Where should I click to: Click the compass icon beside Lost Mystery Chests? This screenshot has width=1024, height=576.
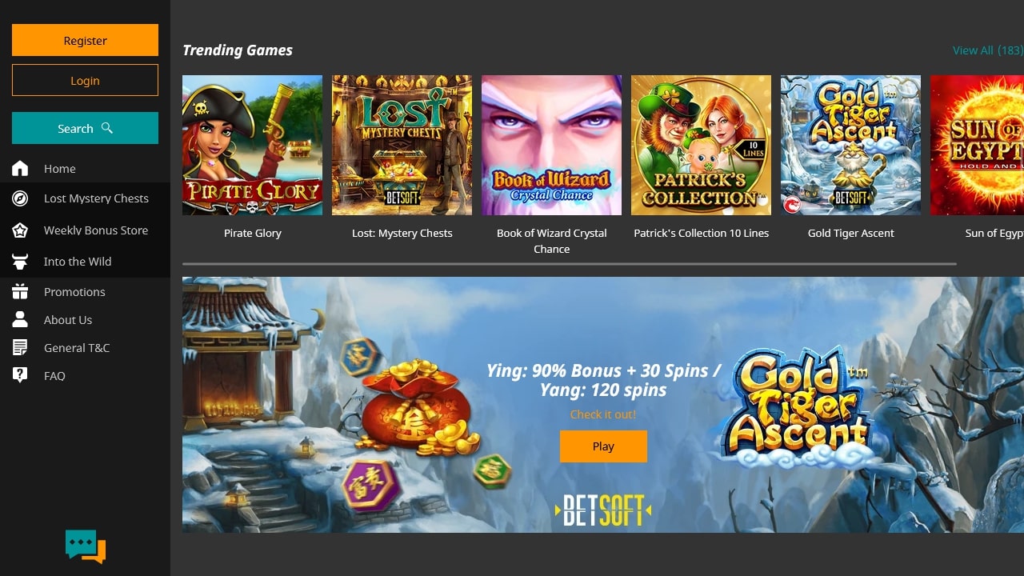coord(20,198)
